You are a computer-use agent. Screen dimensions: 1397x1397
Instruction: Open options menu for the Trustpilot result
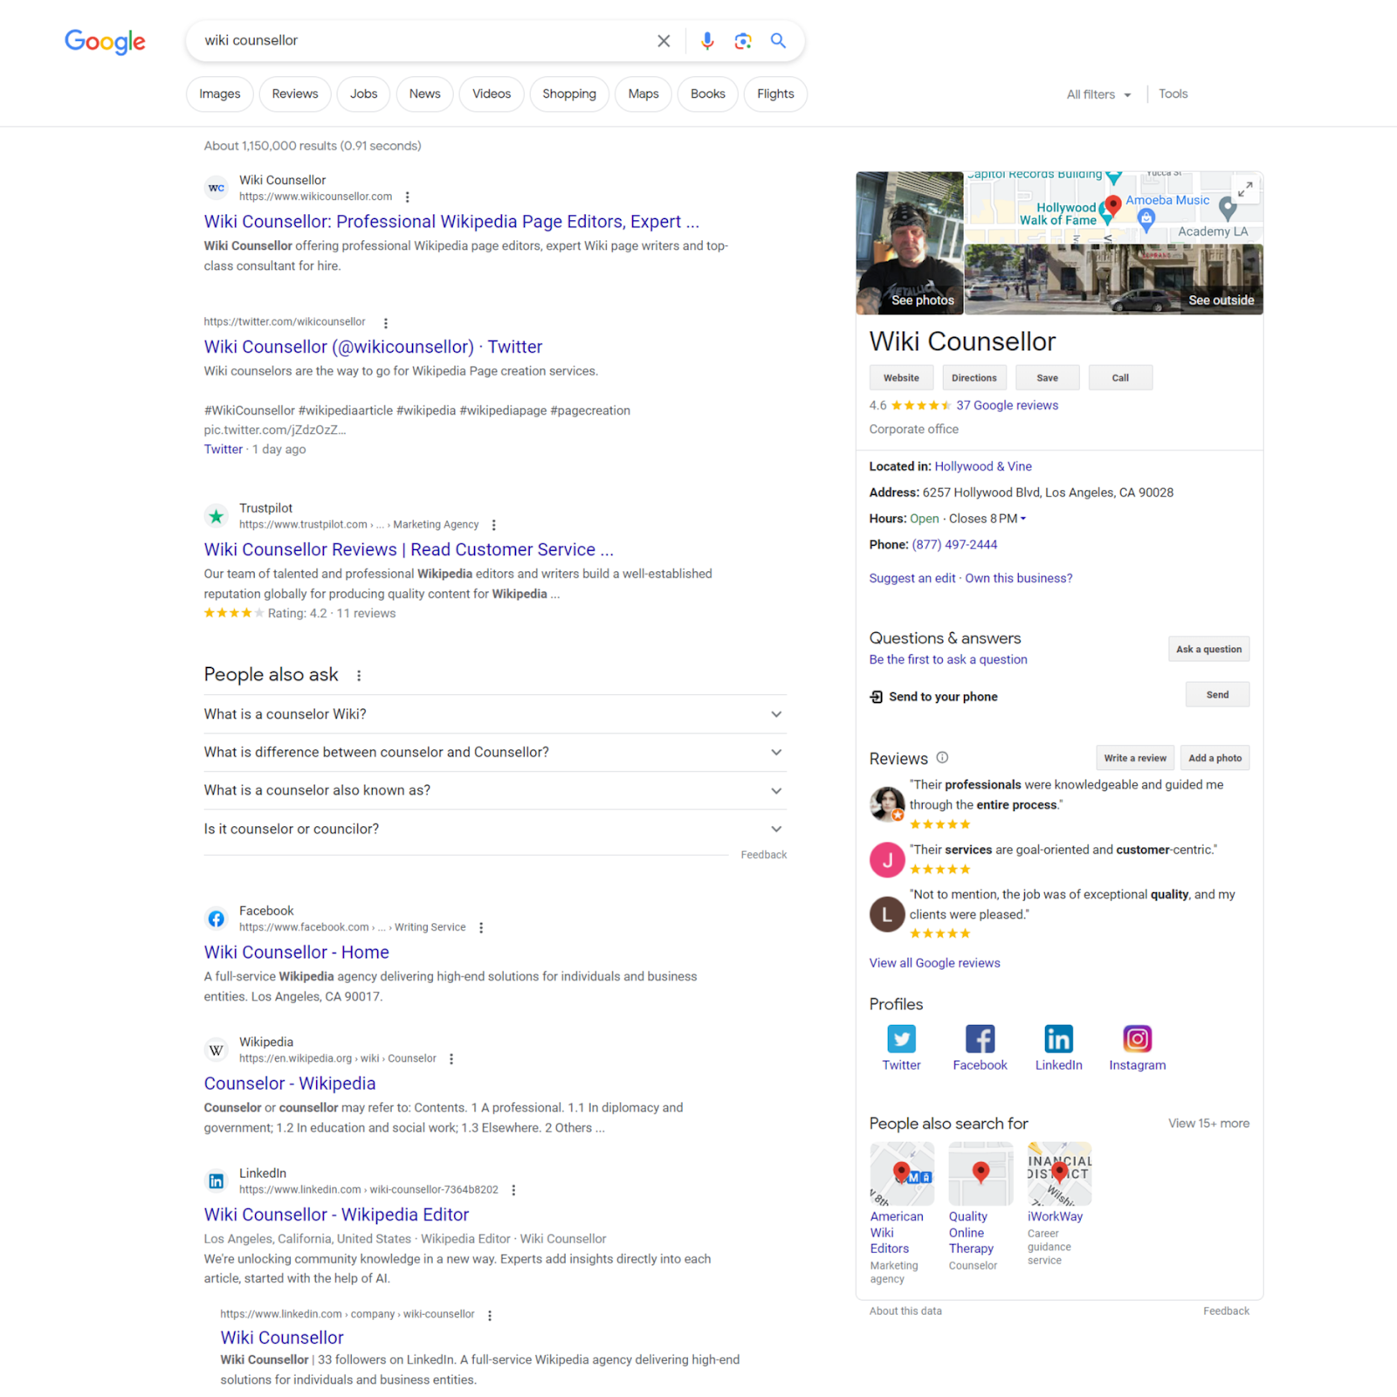click(x=494, y=526)
